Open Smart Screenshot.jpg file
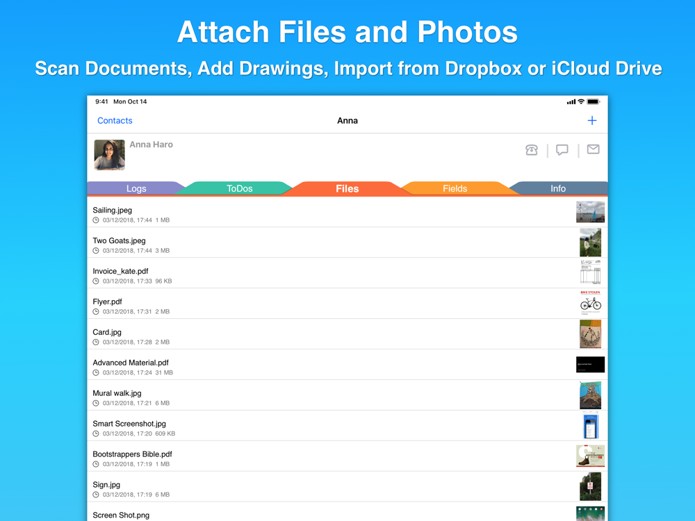The width and height of the screenshot is (695, 521). click(347, 427)
